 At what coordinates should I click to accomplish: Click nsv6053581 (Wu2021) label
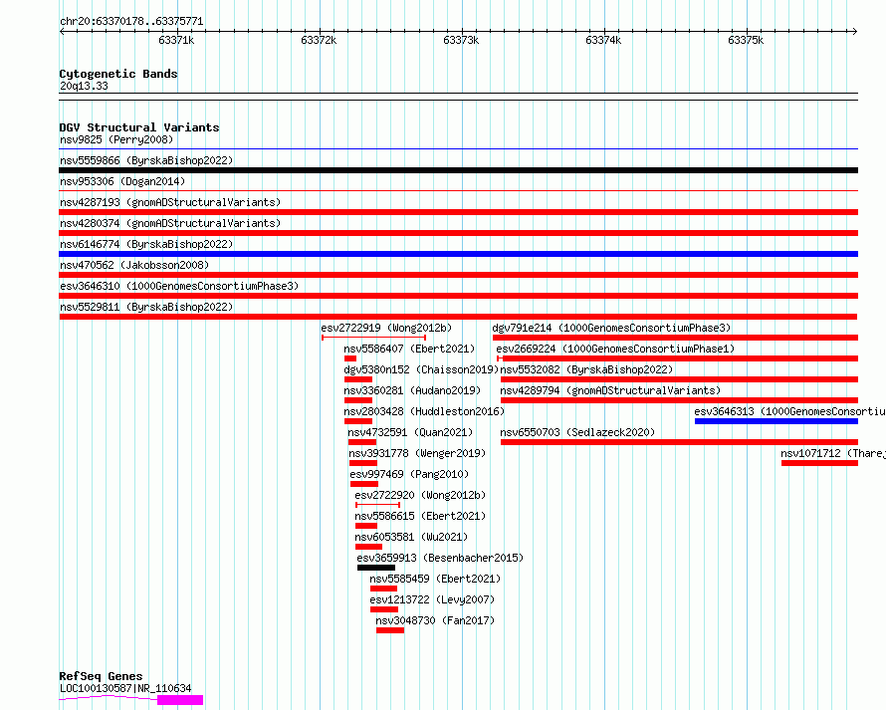[x=411, y=537]
